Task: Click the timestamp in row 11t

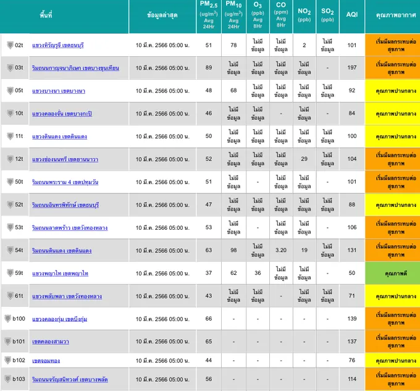Action: pyautogui.click(x=162, y=136)
